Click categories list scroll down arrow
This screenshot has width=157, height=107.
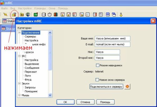click(x=50, y=95)
